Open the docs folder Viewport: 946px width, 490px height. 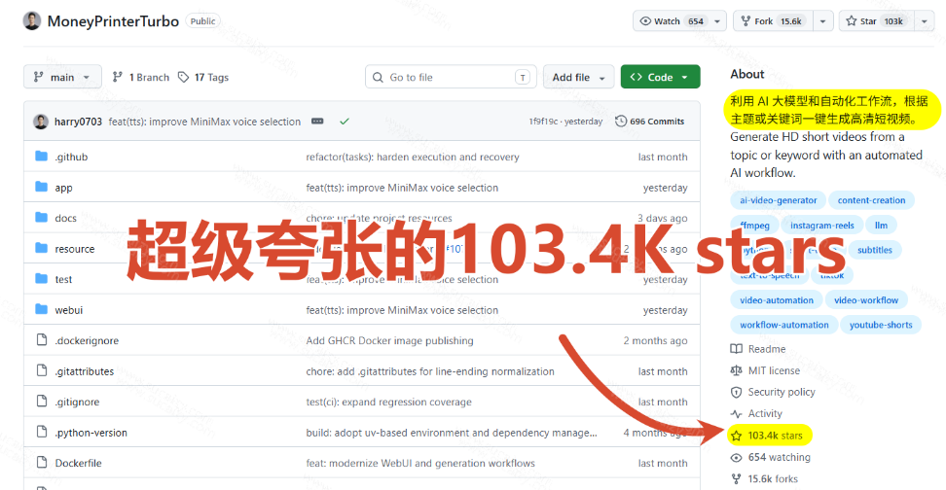point(66,218)
